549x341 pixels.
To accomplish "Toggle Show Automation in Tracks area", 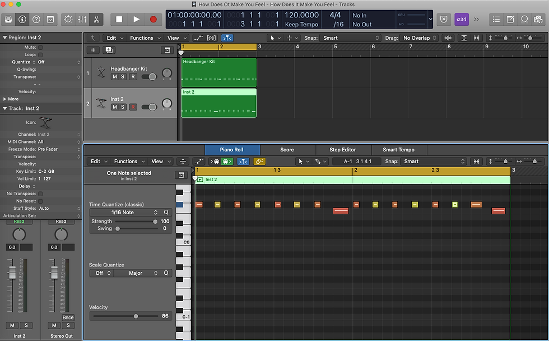I will (198, 38).
